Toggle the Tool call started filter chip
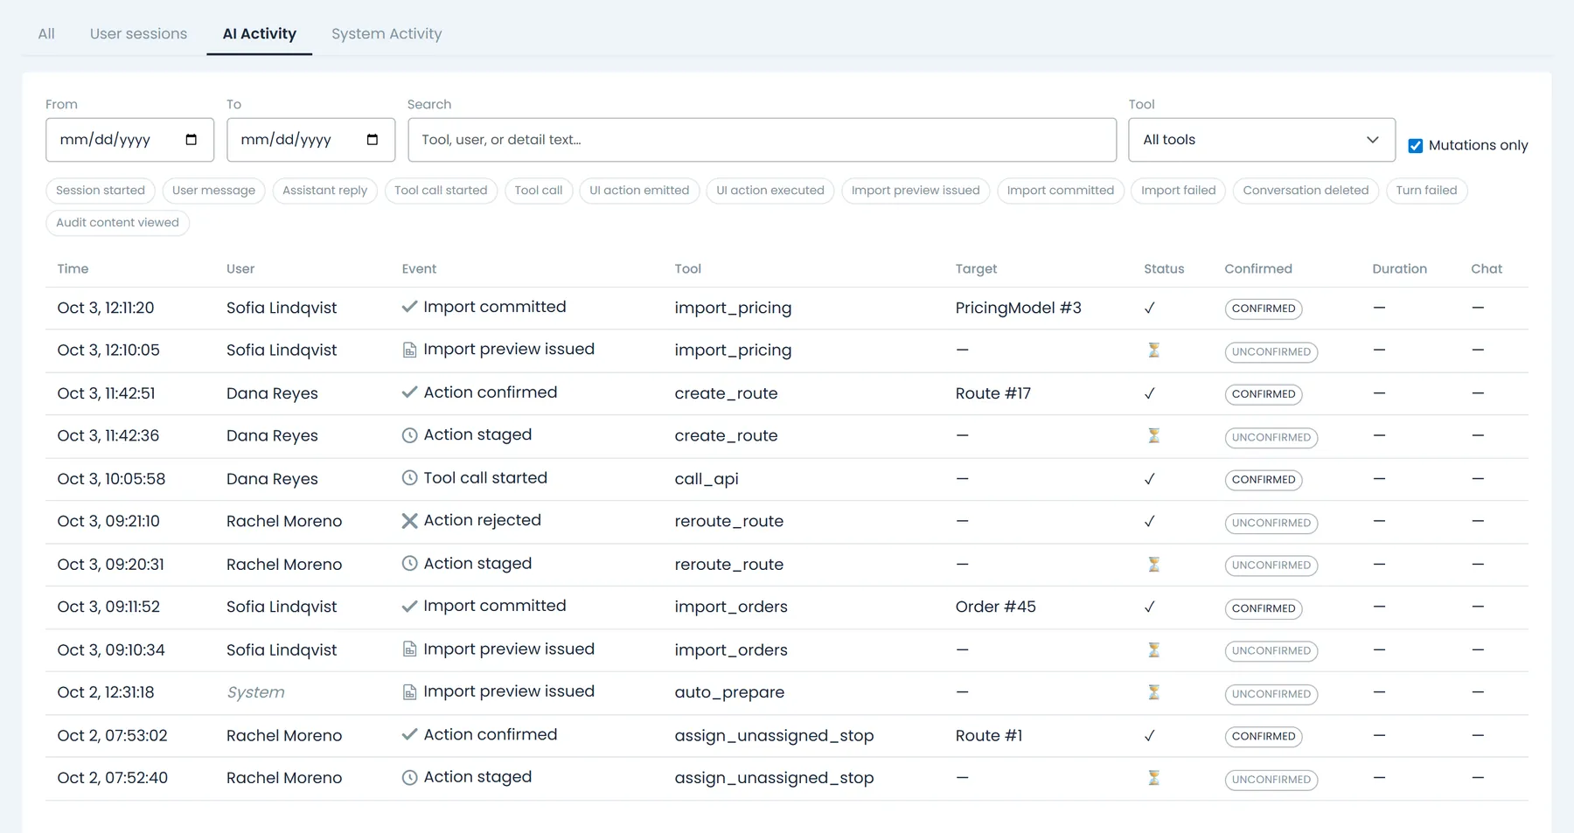Screen dimensions: 1574x833 [441, 191]
